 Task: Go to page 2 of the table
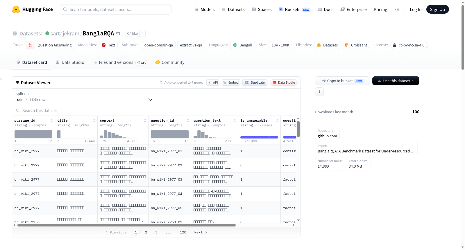146,232
